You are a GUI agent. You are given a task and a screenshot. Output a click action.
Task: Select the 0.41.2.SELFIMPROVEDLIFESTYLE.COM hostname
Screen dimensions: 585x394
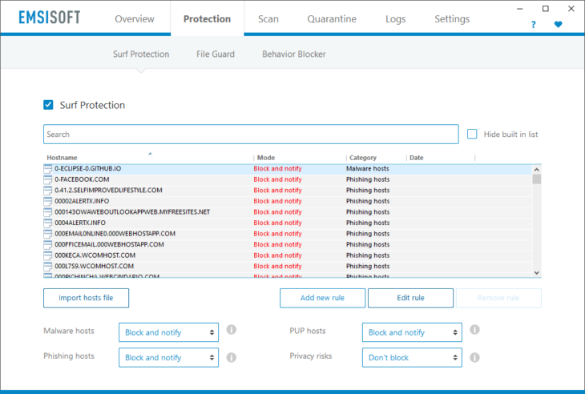[x=108, y=190]
